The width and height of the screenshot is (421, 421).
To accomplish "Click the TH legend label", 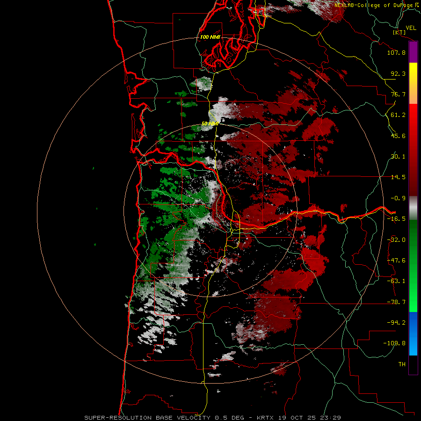I will pyautogui.click(x=402, y=364).
